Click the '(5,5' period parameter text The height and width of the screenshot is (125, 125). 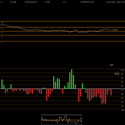64,2
